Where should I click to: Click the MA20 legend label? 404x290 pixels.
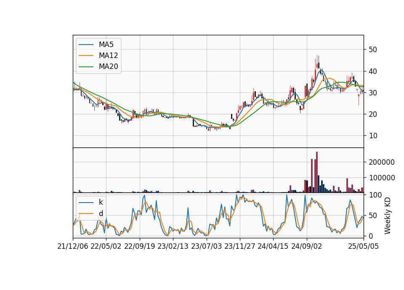pos(108,66)
